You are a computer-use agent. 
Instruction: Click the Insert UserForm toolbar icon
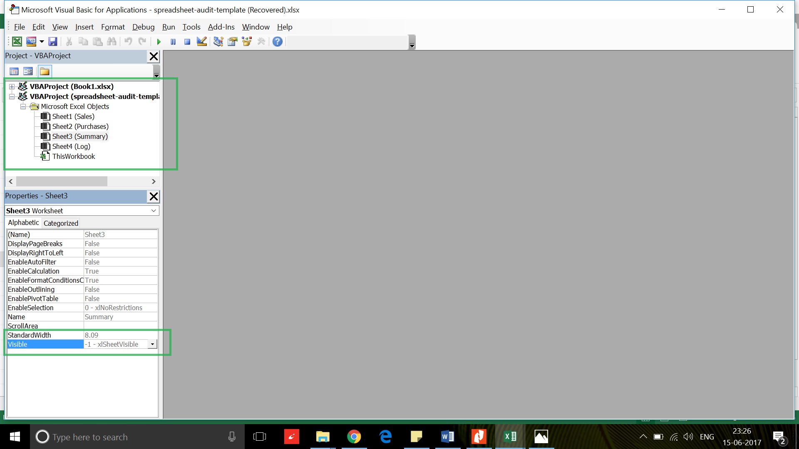[x=31, y=42]
